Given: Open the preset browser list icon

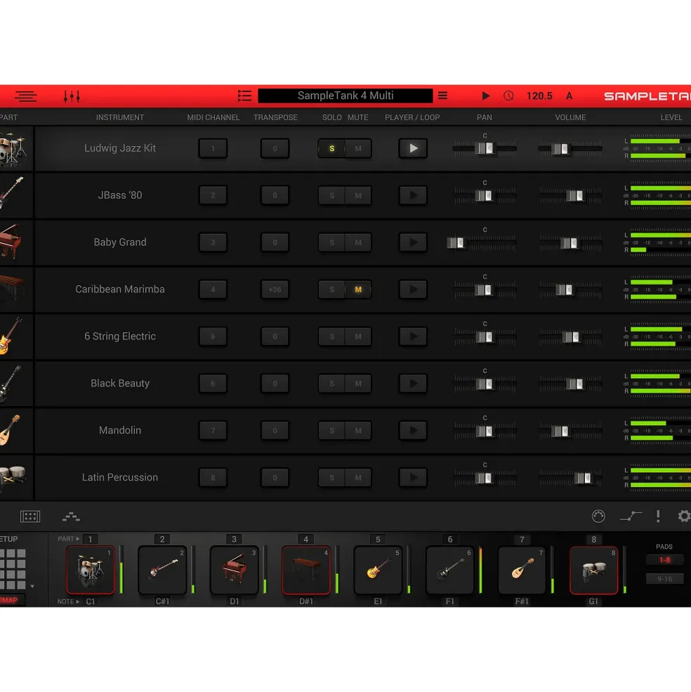Looking at the screenshot, I should click(x=244, y=96).
